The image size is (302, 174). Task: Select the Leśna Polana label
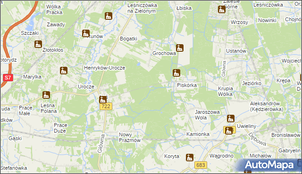click(x=49, y=108)
